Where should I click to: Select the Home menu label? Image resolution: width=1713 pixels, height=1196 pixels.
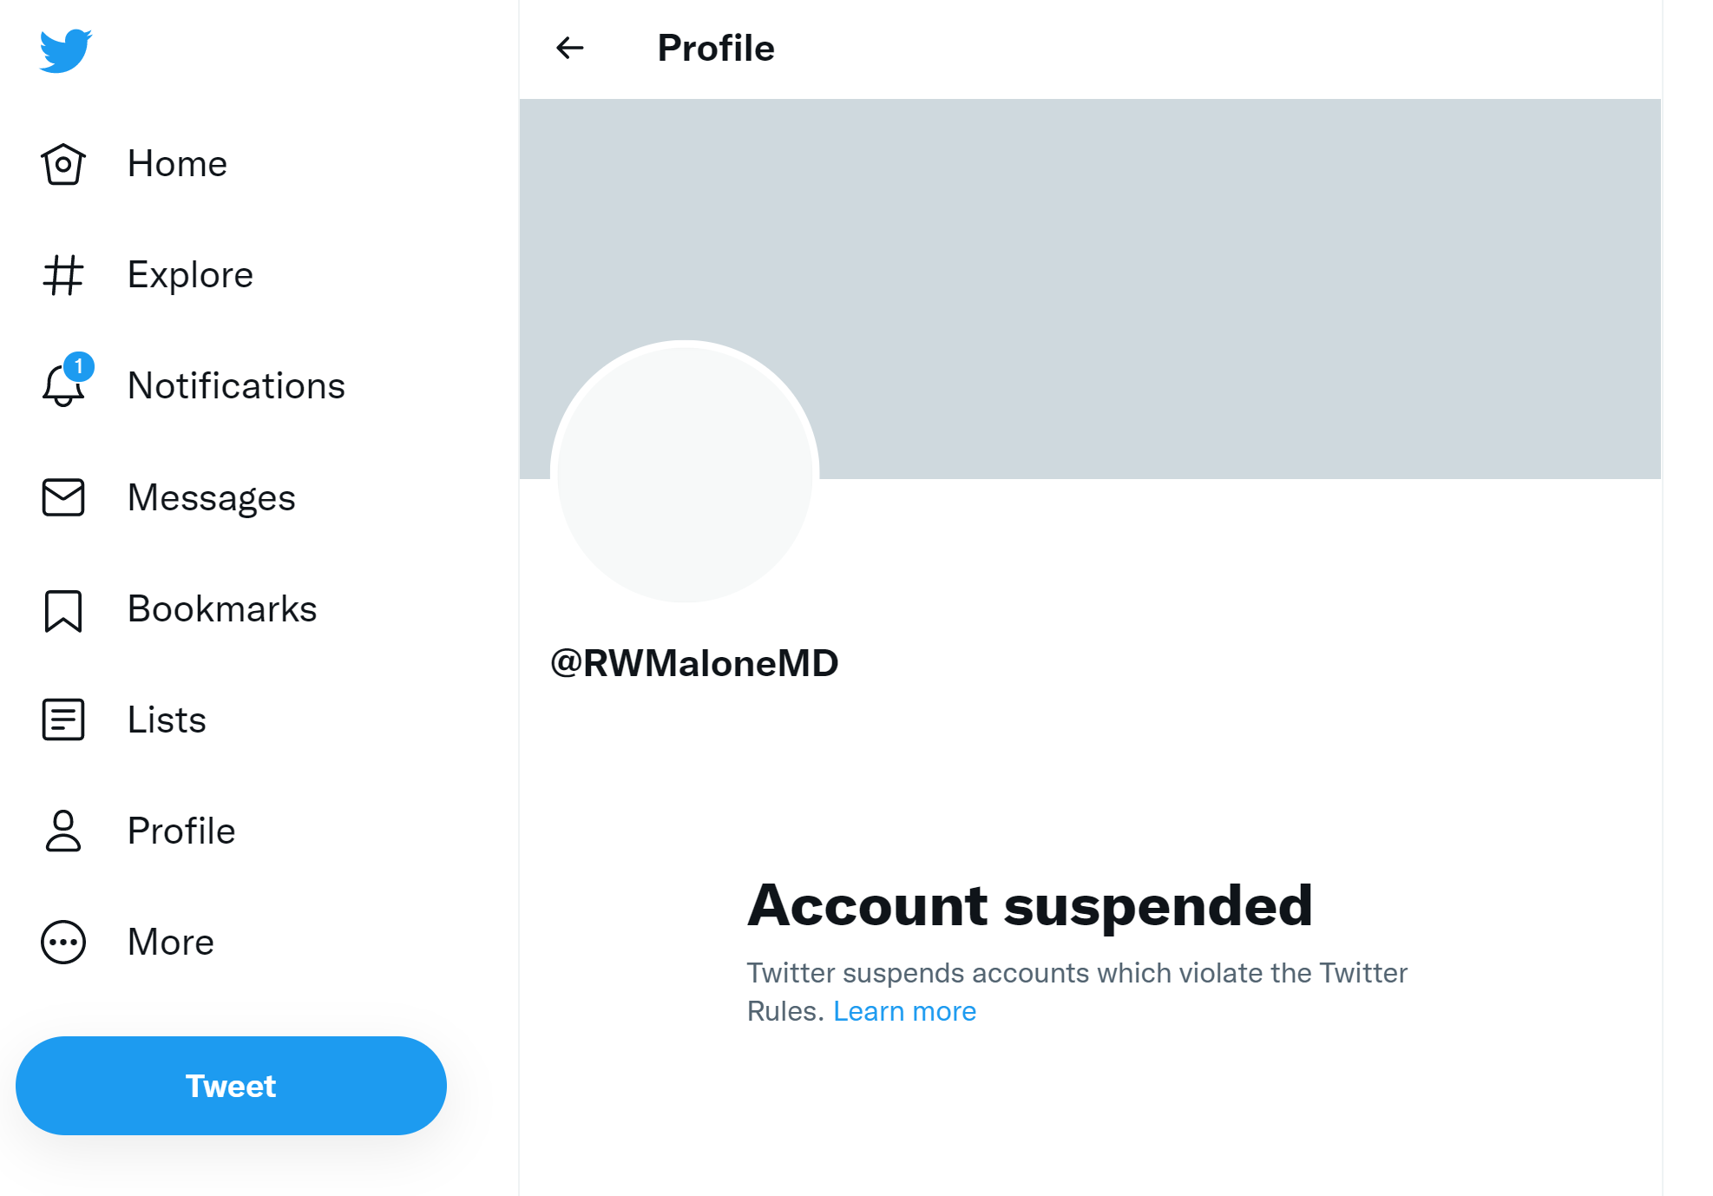[177, 163]
